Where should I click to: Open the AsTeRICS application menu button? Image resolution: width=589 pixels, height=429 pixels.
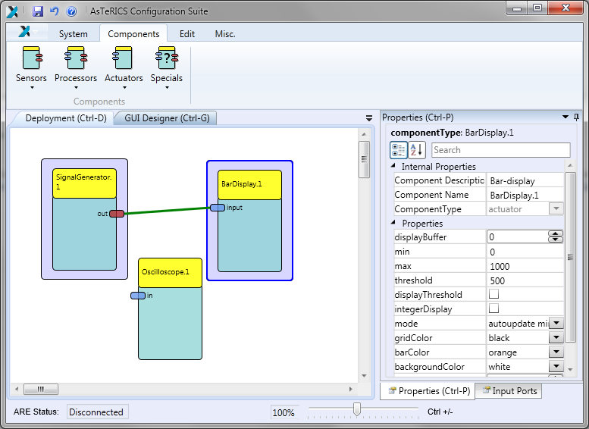click(28, 33)
